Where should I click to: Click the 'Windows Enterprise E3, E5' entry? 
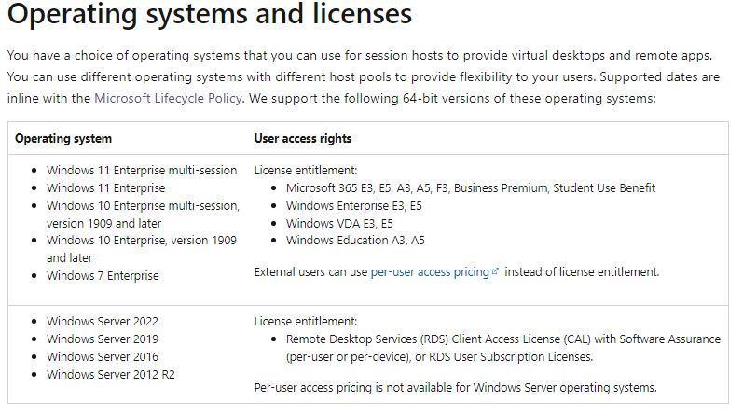pyautogui.click(x=354, y=206)
